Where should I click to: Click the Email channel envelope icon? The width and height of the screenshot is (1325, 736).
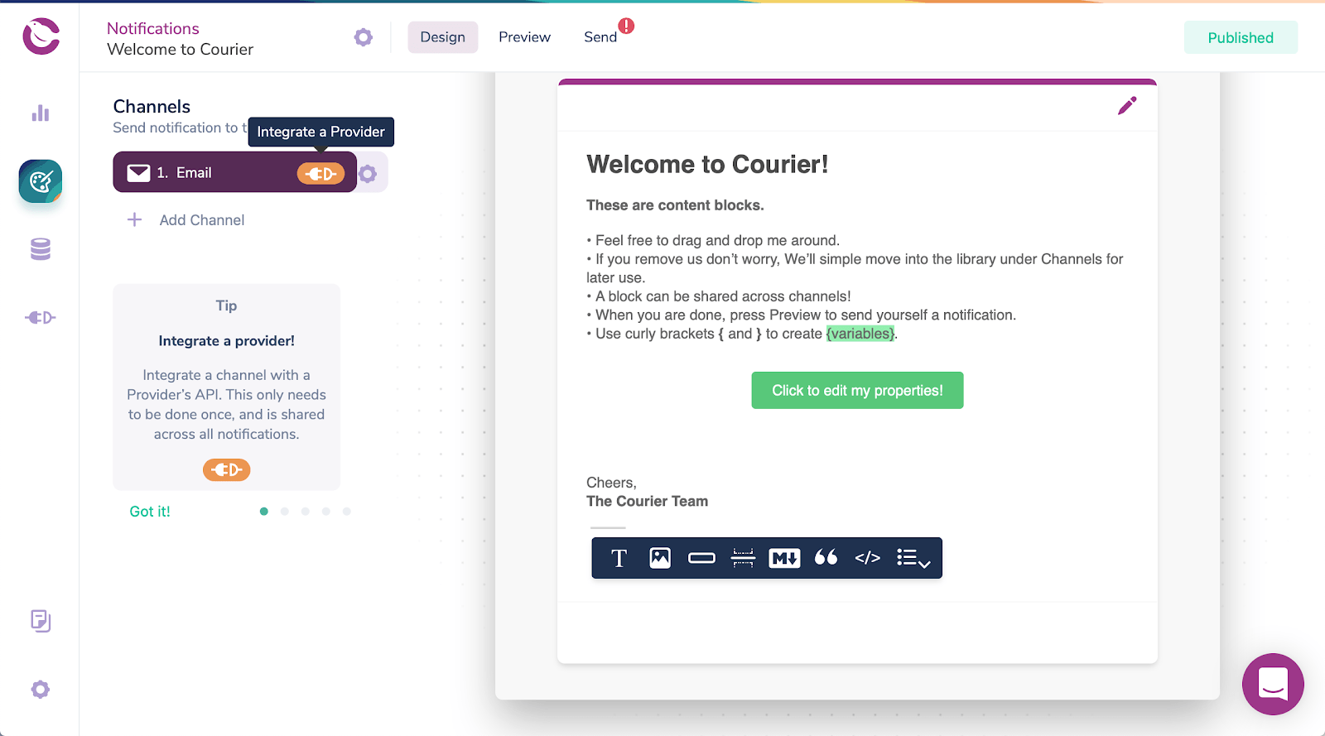tap(138, 173)
